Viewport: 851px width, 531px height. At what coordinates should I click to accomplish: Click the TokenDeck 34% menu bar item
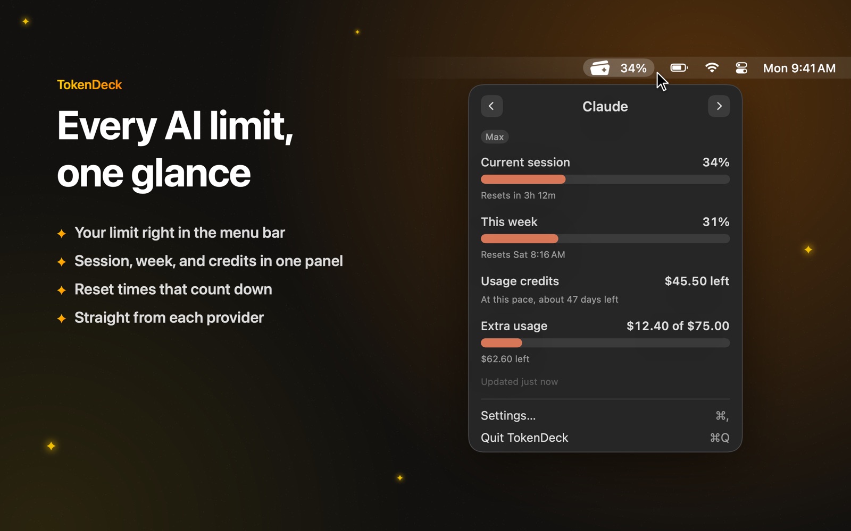[x=619, y=68]
